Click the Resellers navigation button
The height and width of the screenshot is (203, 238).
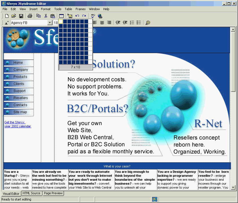coord(19,98)
